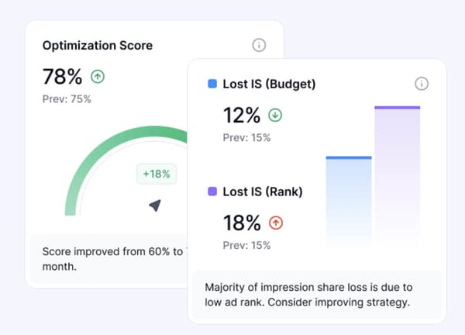Click the Optimization Score info icon
The width and height of the screenshot is (465, 335).
pyautogui.click(x=259, y=45)
